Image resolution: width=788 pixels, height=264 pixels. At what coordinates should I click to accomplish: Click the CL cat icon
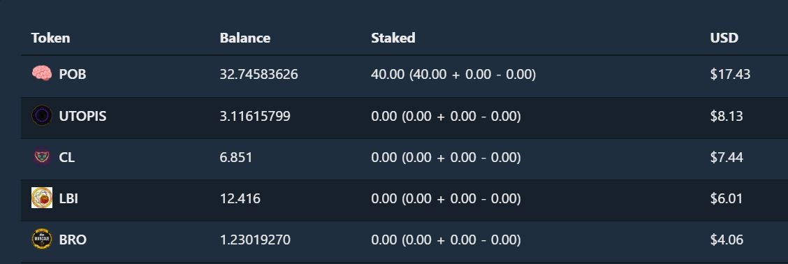click(x=42, y=157)
